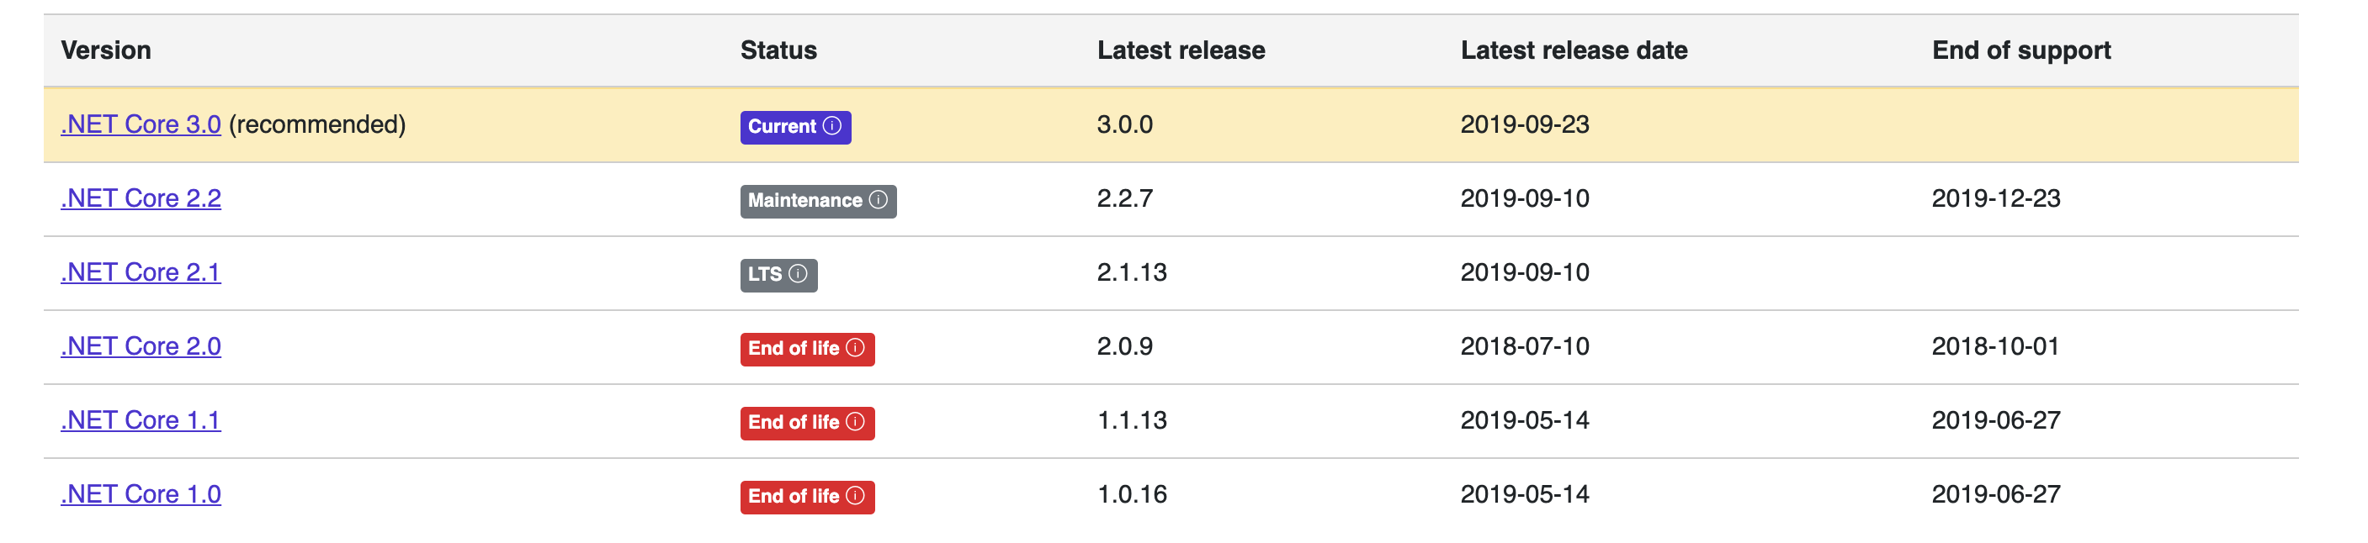Click the Version column header
The image size is (2368, 543).
click(x=106, y=50)
